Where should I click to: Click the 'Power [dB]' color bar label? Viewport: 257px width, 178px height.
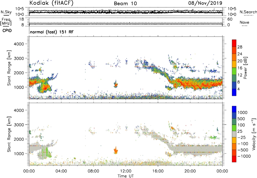[x=245, y=68]
